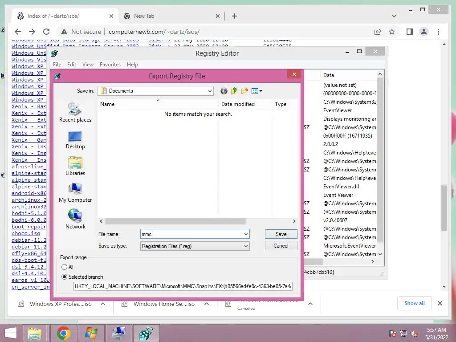Click the Save button
The width and height of the screenshot is (456, 342).
coord(281,234)
